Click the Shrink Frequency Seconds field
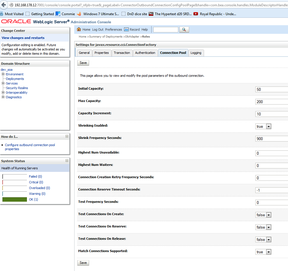 tap(272, 139)
